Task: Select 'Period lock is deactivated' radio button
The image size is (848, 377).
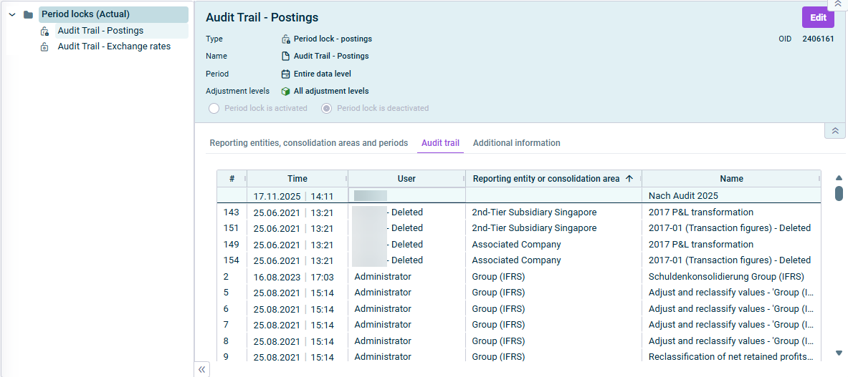Action: pyautogui.click(x=327, y=109)
